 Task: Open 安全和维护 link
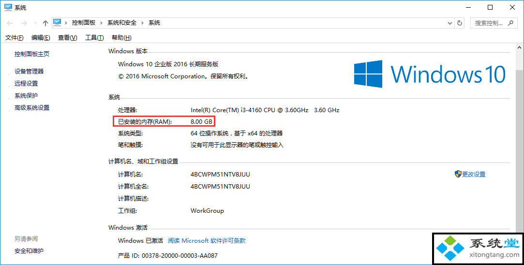click(29, 251)
